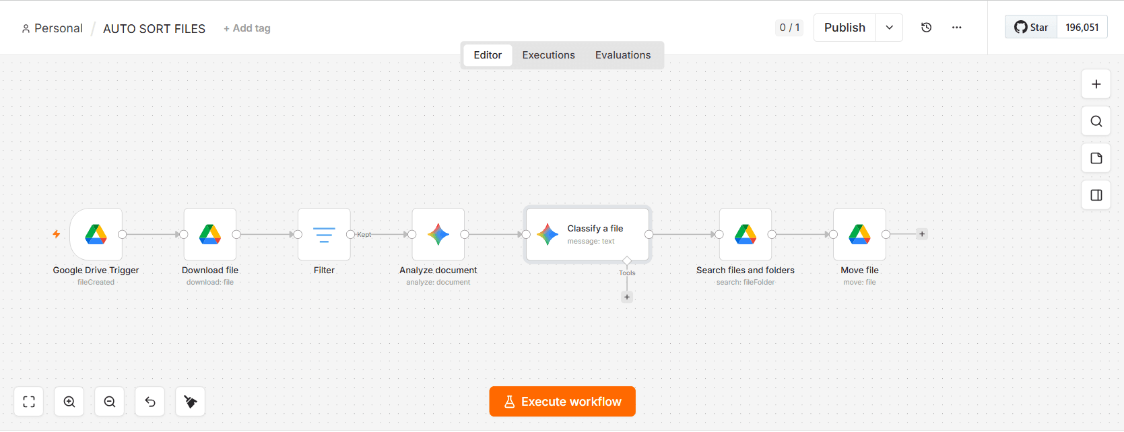Open the Analyze document node
Screen dimensions: 1124x432
[x=438, y=234]
